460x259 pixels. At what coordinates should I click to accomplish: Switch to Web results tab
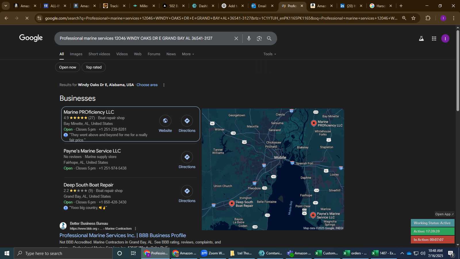click(x=138, y=54)
